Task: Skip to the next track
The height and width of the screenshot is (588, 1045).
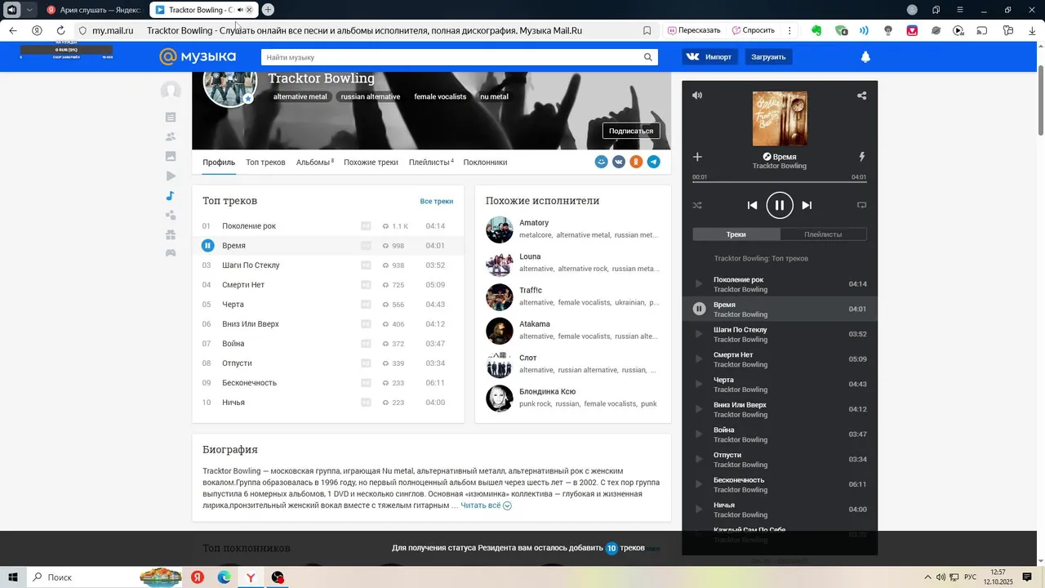Action: pos(807,205)
